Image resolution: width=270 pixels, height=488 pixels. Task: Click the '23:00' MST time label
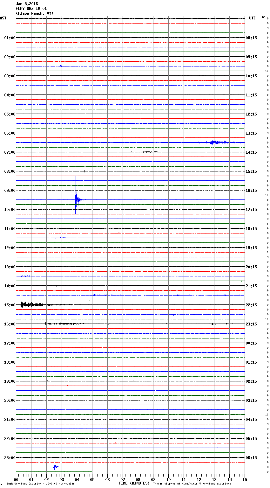pos(10,458)
